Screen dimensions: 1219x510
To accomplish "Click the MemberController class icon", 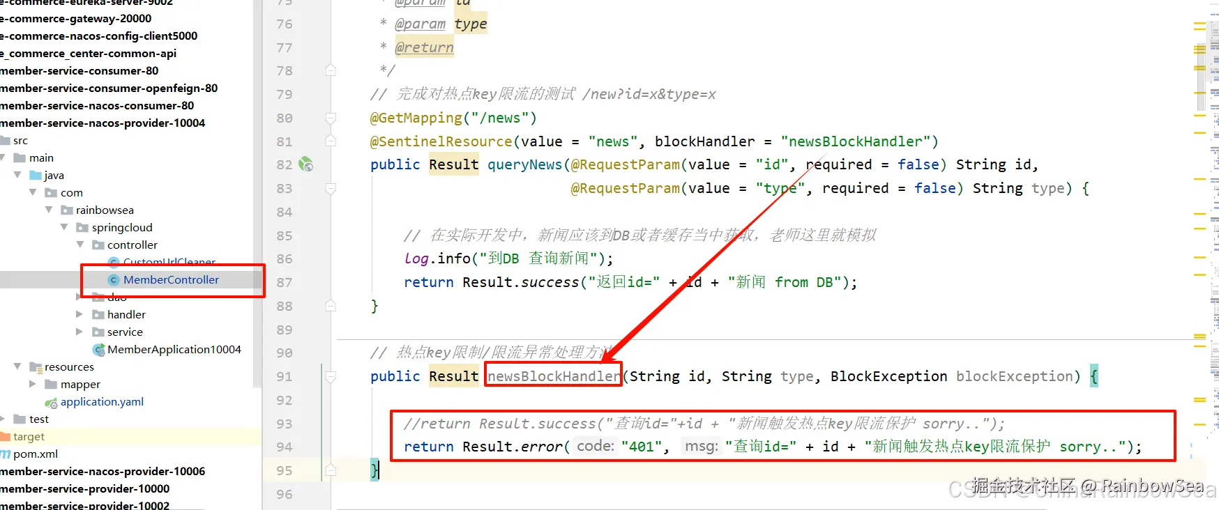I will [x=114, y=279].
